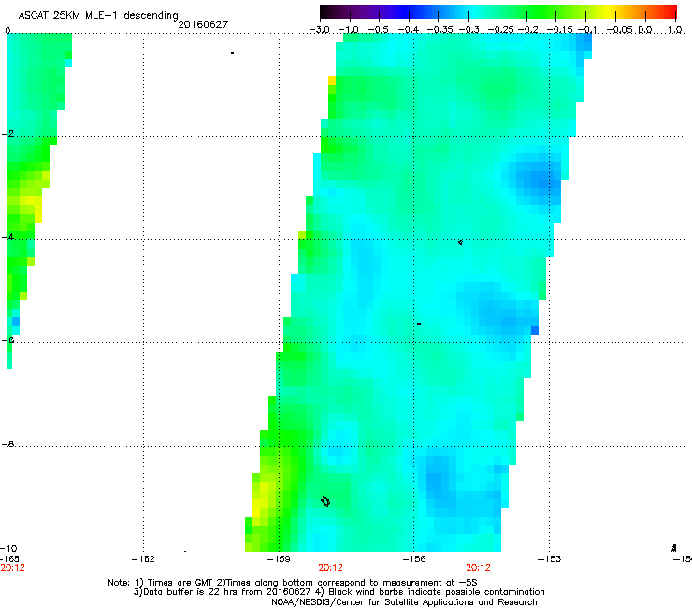The height and width of the screenshot is (608, 692).
Task: Click red 20:12 time right of -156
Action: click(x=479, y=568)
